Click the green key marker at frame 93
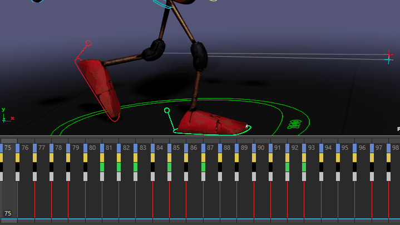This screenshot has height=225, width=400. pos(304,167)
